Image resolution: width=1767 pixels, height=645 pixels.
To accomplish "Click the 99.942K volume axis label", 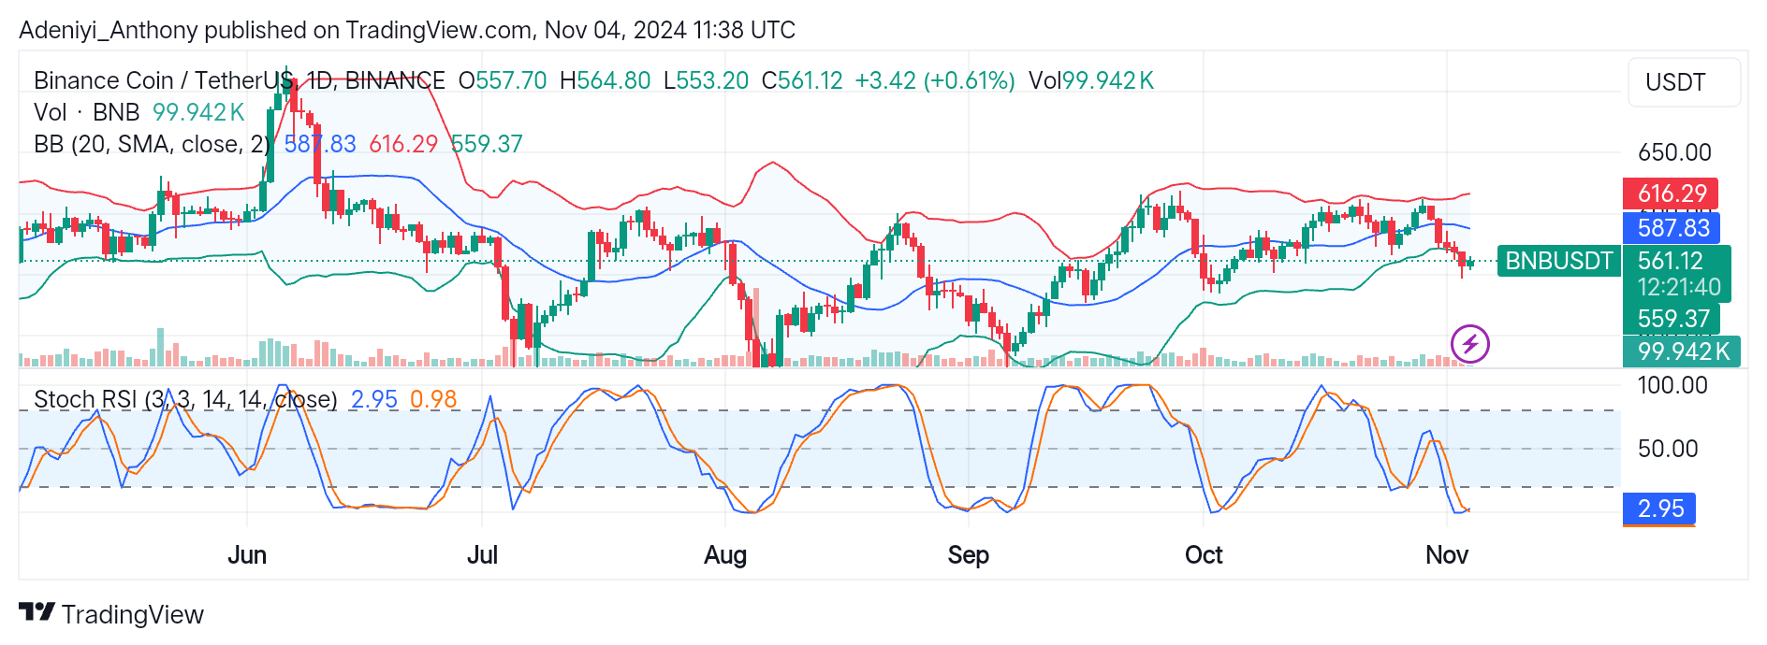I will click(1682, 351).
